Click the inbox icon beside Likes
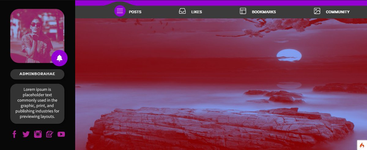 pyautogui.click(x=182, y=11)
